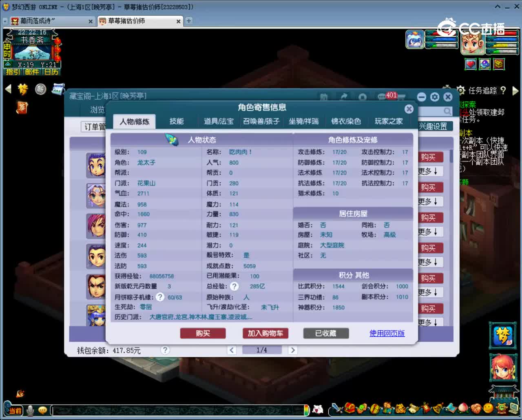522x420 pixels.
Task: Click the handshake icon in bottom toolbar
Action: coord(476,408)
